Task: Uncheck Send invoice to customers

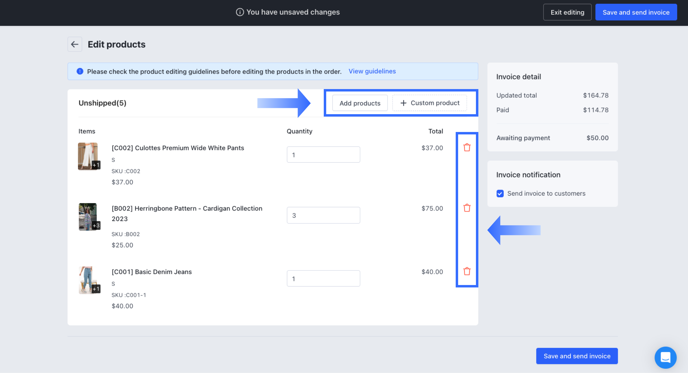Action: (500, 194)
